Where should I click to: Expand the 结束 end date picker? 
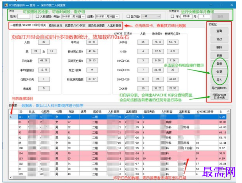(117, 16)
